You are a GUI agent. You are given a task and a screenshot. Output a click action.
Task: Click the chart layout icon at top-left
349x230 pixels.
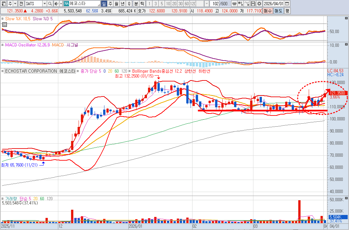(x=3, y=4)
